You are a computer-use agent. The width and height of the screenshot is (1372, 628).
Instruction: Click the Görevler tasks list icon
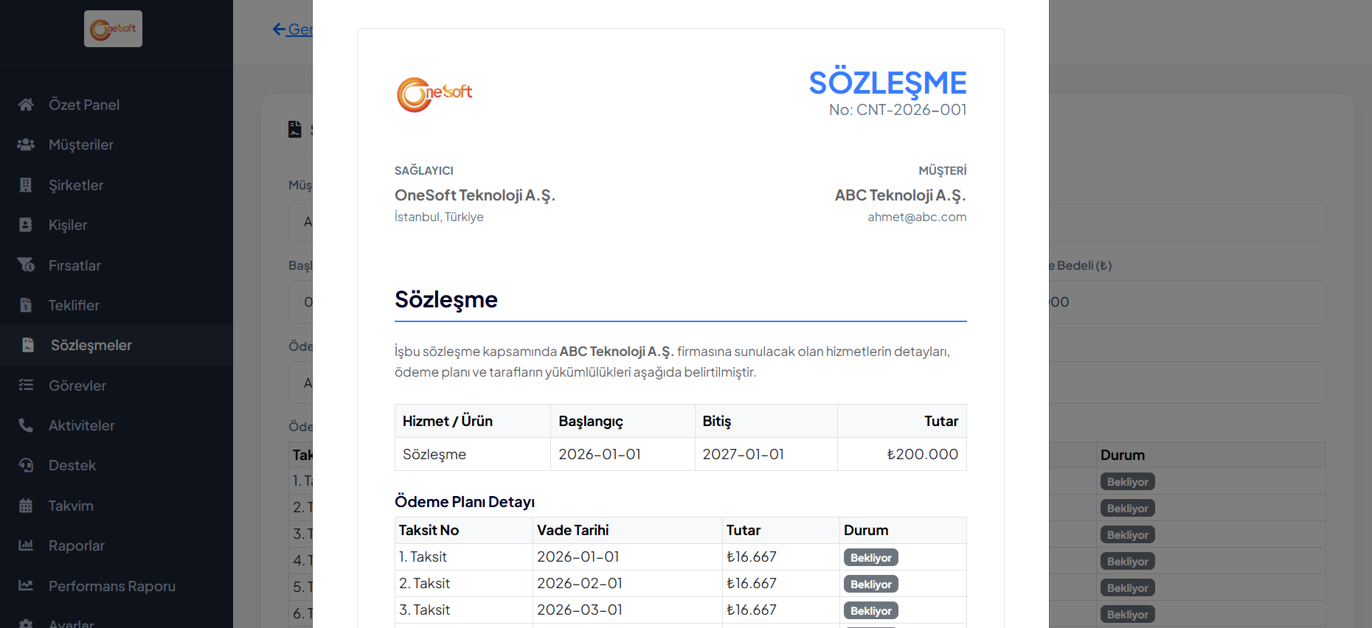coord(26,385)
